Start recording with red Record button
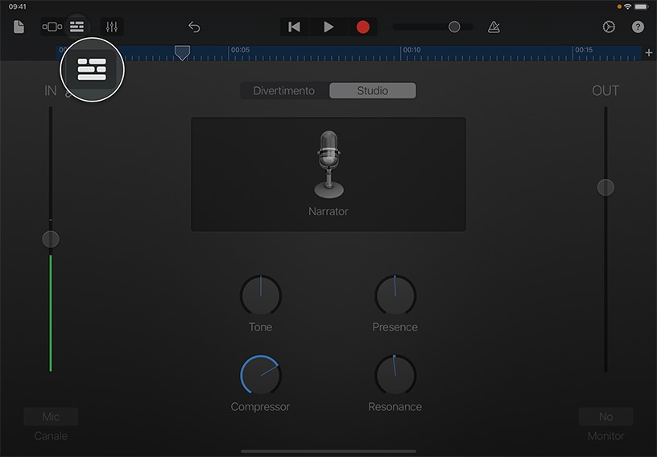Viewport: 657px width, 457px height. (363, 27)
